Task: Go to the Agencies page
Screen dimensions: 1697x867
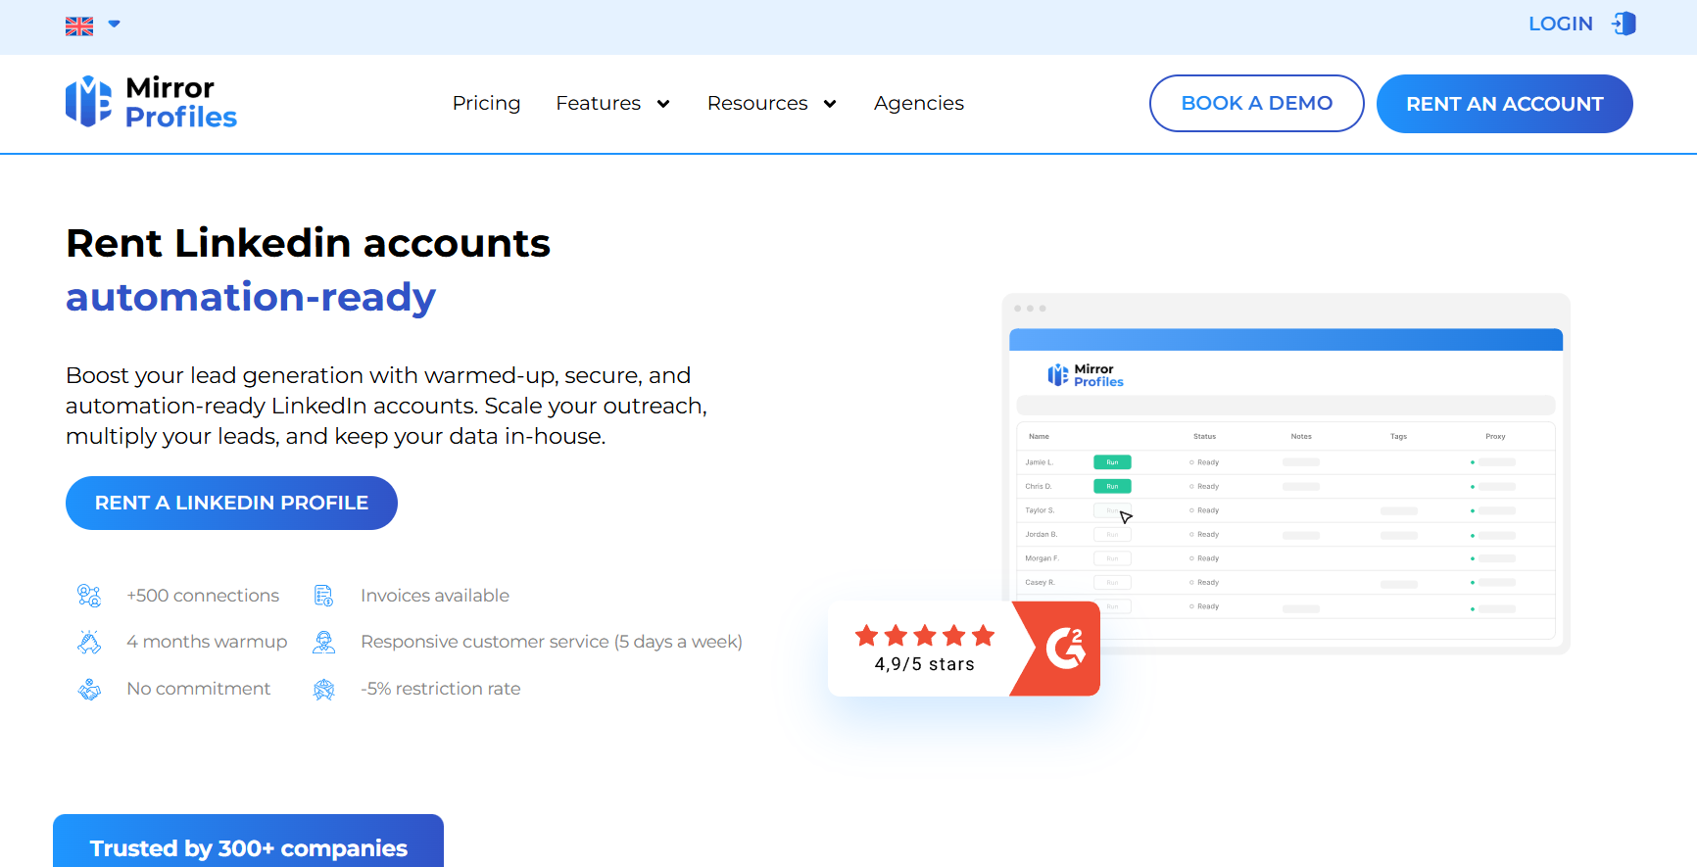Action: [918, 103]
